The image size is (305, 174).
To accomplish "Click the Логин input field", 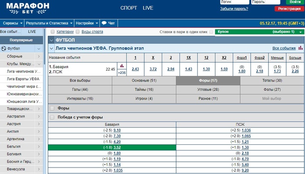I will click(235, 2).
